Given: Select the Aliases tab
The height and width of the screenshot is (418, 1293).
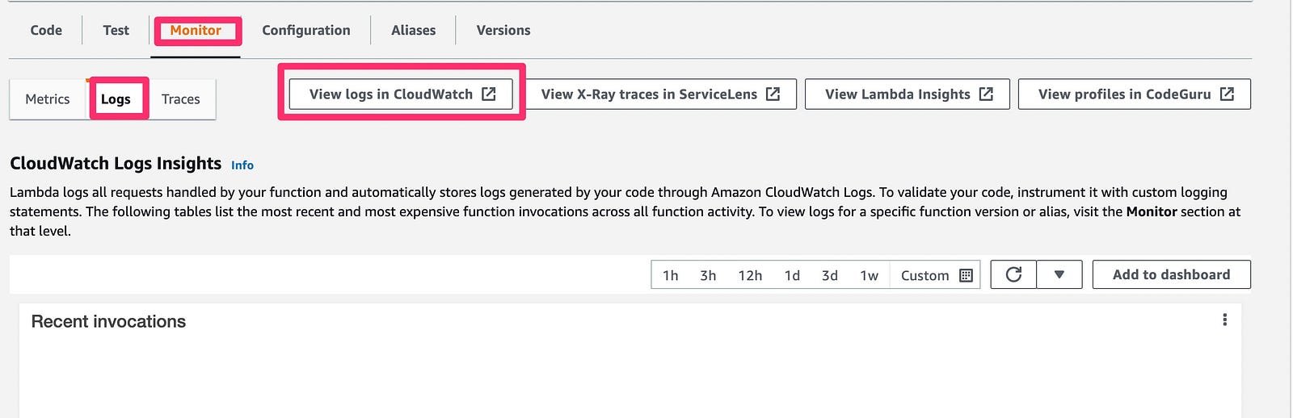Looking at the screenshot, I should (413, 30).
